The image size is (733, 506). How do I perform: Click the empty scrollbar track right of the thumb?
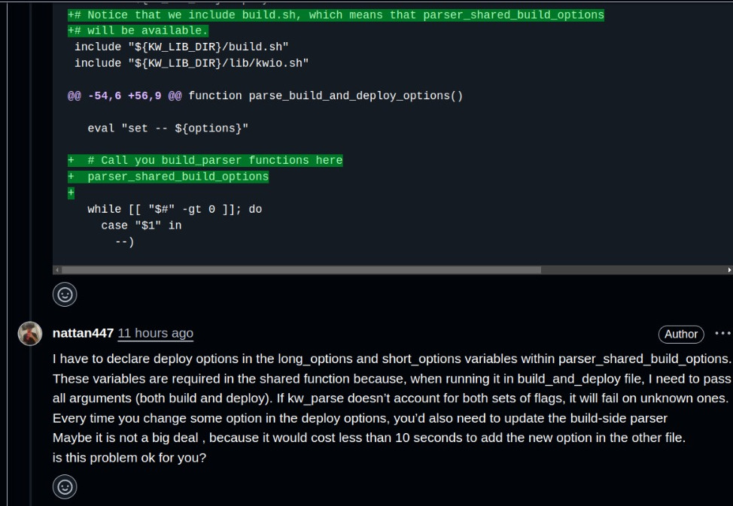(632, 270)
